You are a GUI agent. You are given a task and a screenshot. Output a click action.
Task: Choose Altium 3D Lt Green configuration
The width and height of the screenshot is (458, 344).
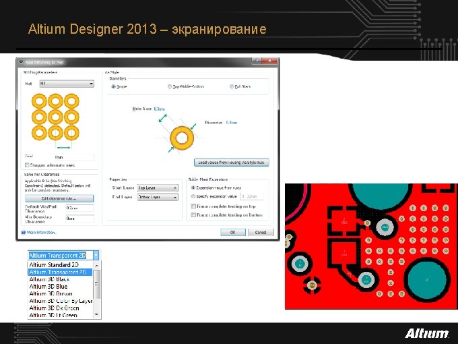pyautogui.click(x=60, y=315)
